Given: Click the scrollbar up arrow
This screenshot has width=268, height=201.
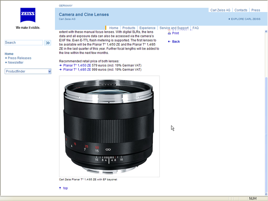Looking at the screenshot, I should pyautogui.click(x=266, y=31).
